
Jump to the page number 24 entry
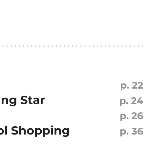pyautogui.click(x=132, y=101)
